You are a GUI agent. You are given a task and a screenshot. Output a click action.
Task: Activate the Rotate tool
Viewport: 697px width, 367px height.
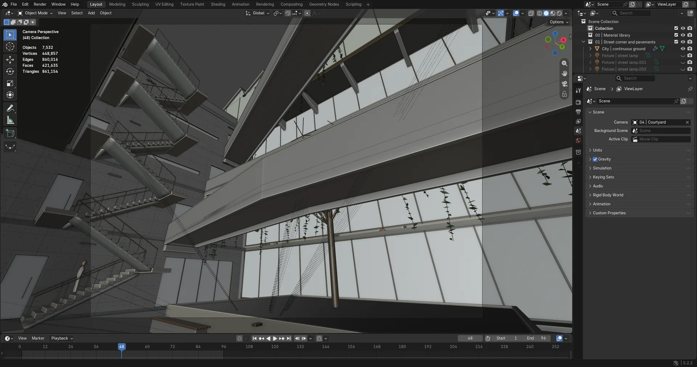(x=10, y=71)
